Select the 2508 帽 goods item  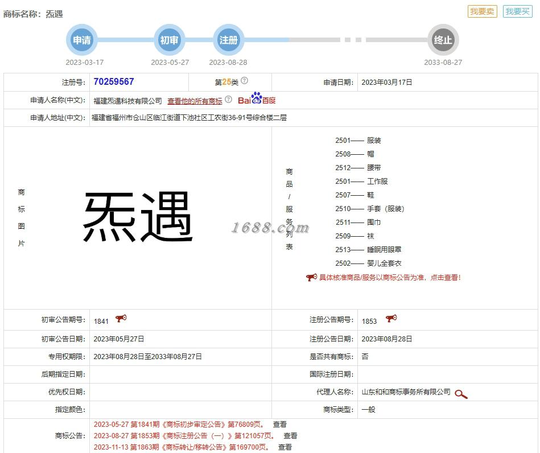(x=354, y=154)
